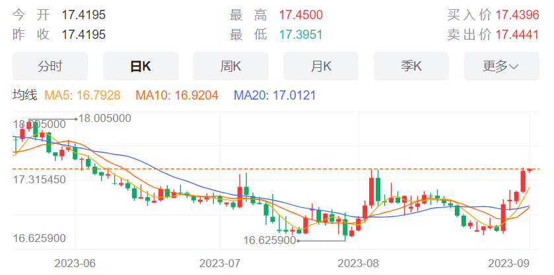Select the 季K quarterly chart tab
The image size is (554, 275).
click(411, 67)
